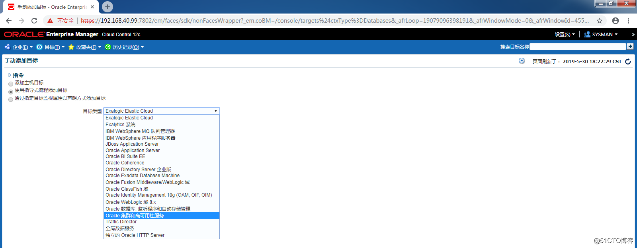Open the Chrome three-dot menu

[629, 21]
